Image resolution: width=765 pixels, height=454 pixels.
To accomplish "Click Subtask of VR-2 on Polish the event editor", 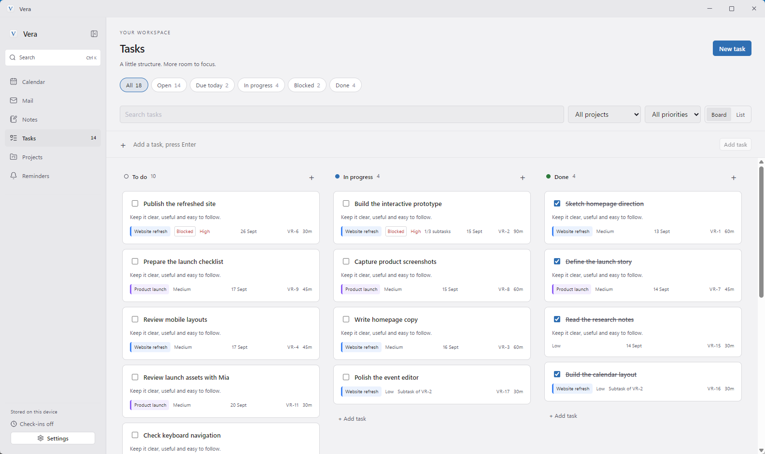I will (415, 392).
